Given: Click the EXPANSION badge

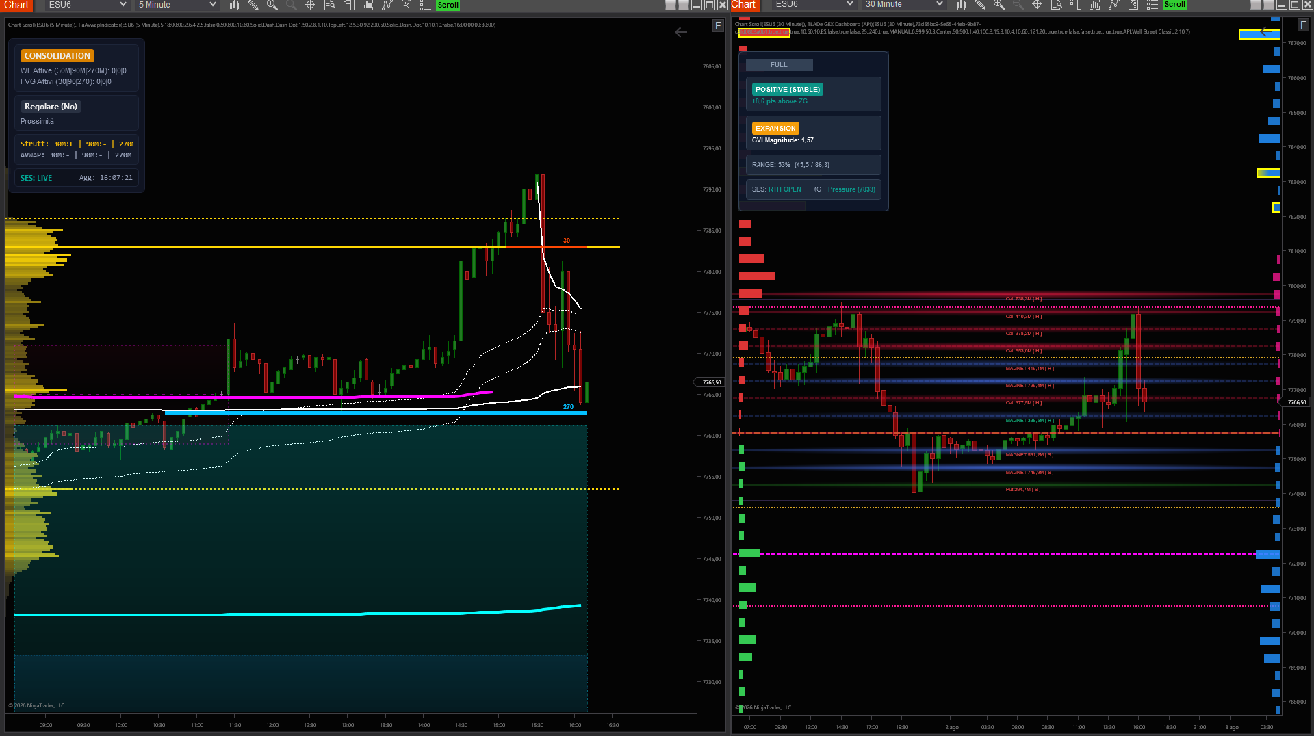Looking at the screenshot, I should click(775, 129).
